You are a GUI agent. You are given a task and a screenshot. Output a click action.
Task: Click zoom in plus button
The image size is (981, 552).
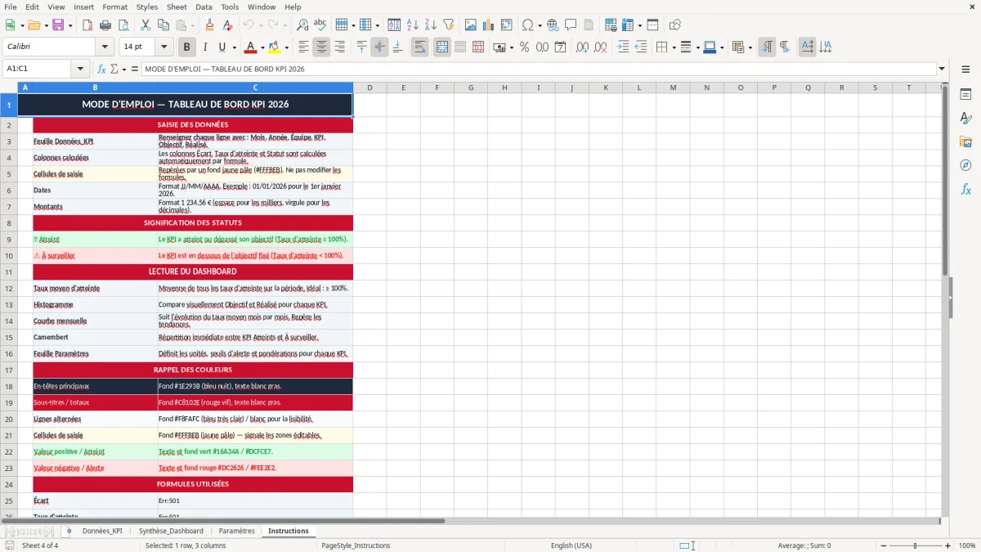[947, 545]
